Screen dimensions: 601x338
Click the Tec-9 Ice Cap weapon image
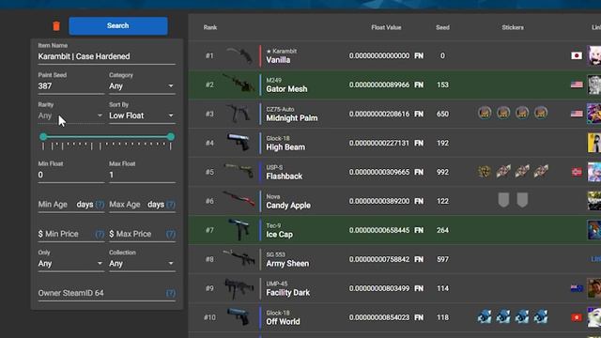[239, 230]
